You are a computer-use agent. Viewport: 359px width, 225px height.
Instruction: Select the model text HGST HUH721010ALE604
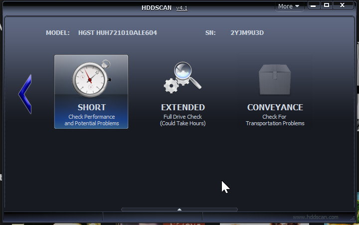tap(118, 33)
